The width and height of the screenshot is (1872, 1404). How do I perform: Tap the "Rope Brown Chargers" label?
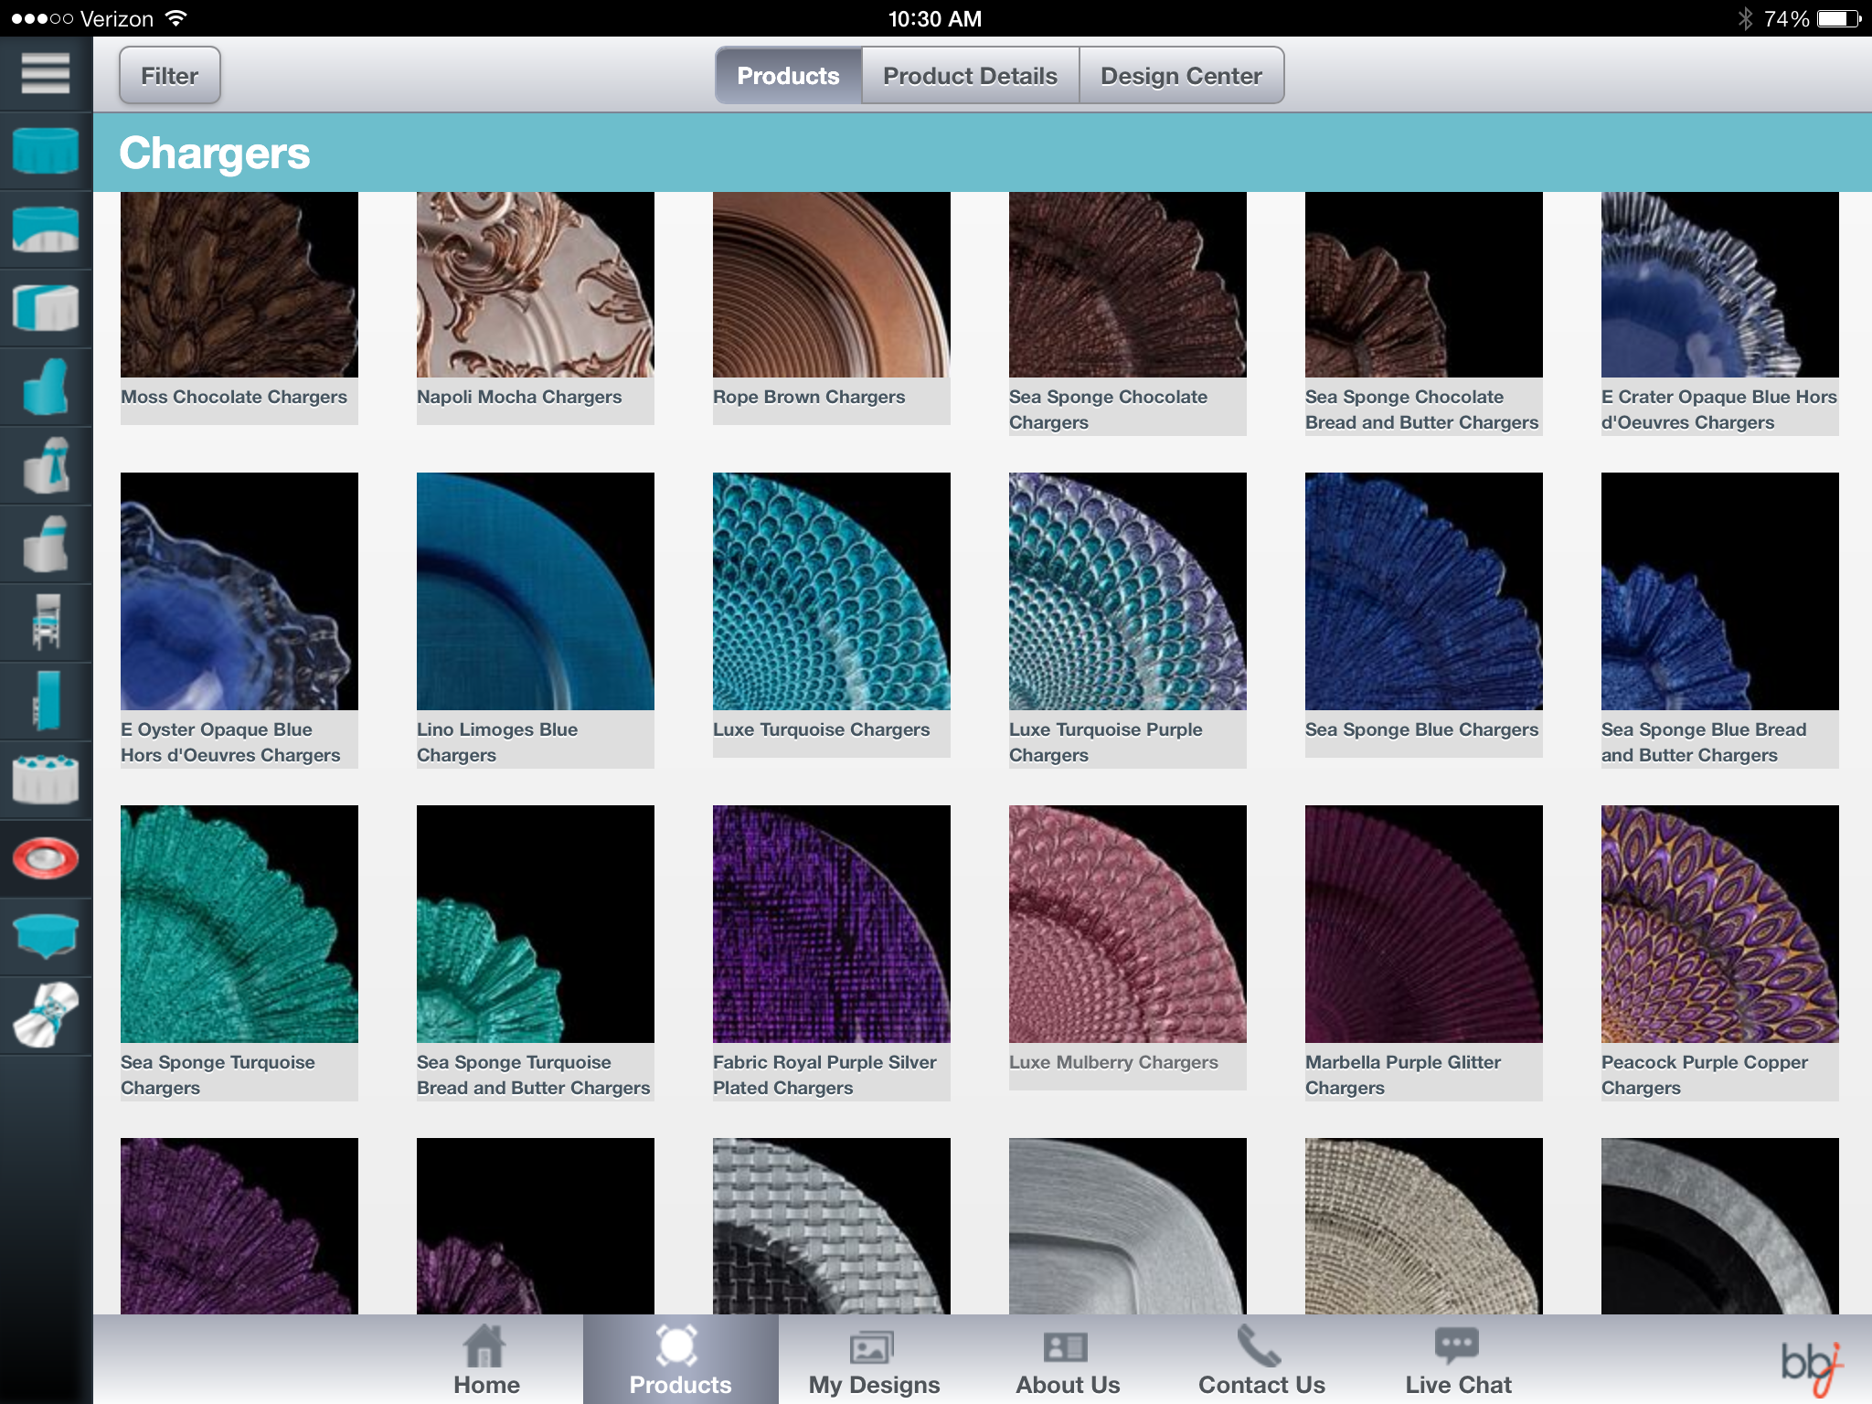pyautogui.click(x=809, y=397)
